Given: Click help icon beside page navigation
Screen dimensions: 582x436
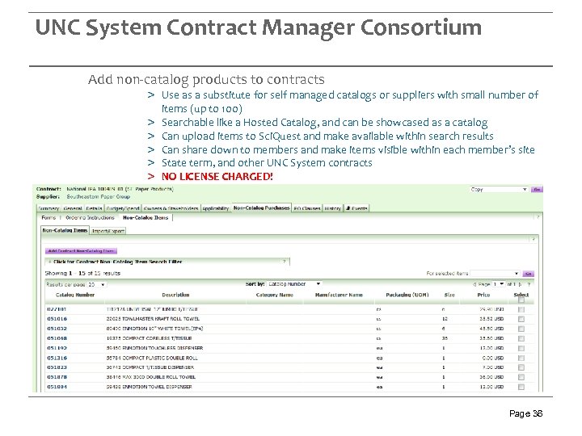Looking at the screenshot, I should [x=529, y=285].
